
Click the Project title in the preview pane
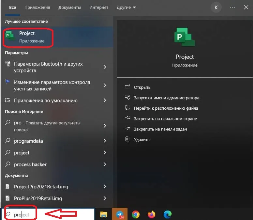point(185,57)
